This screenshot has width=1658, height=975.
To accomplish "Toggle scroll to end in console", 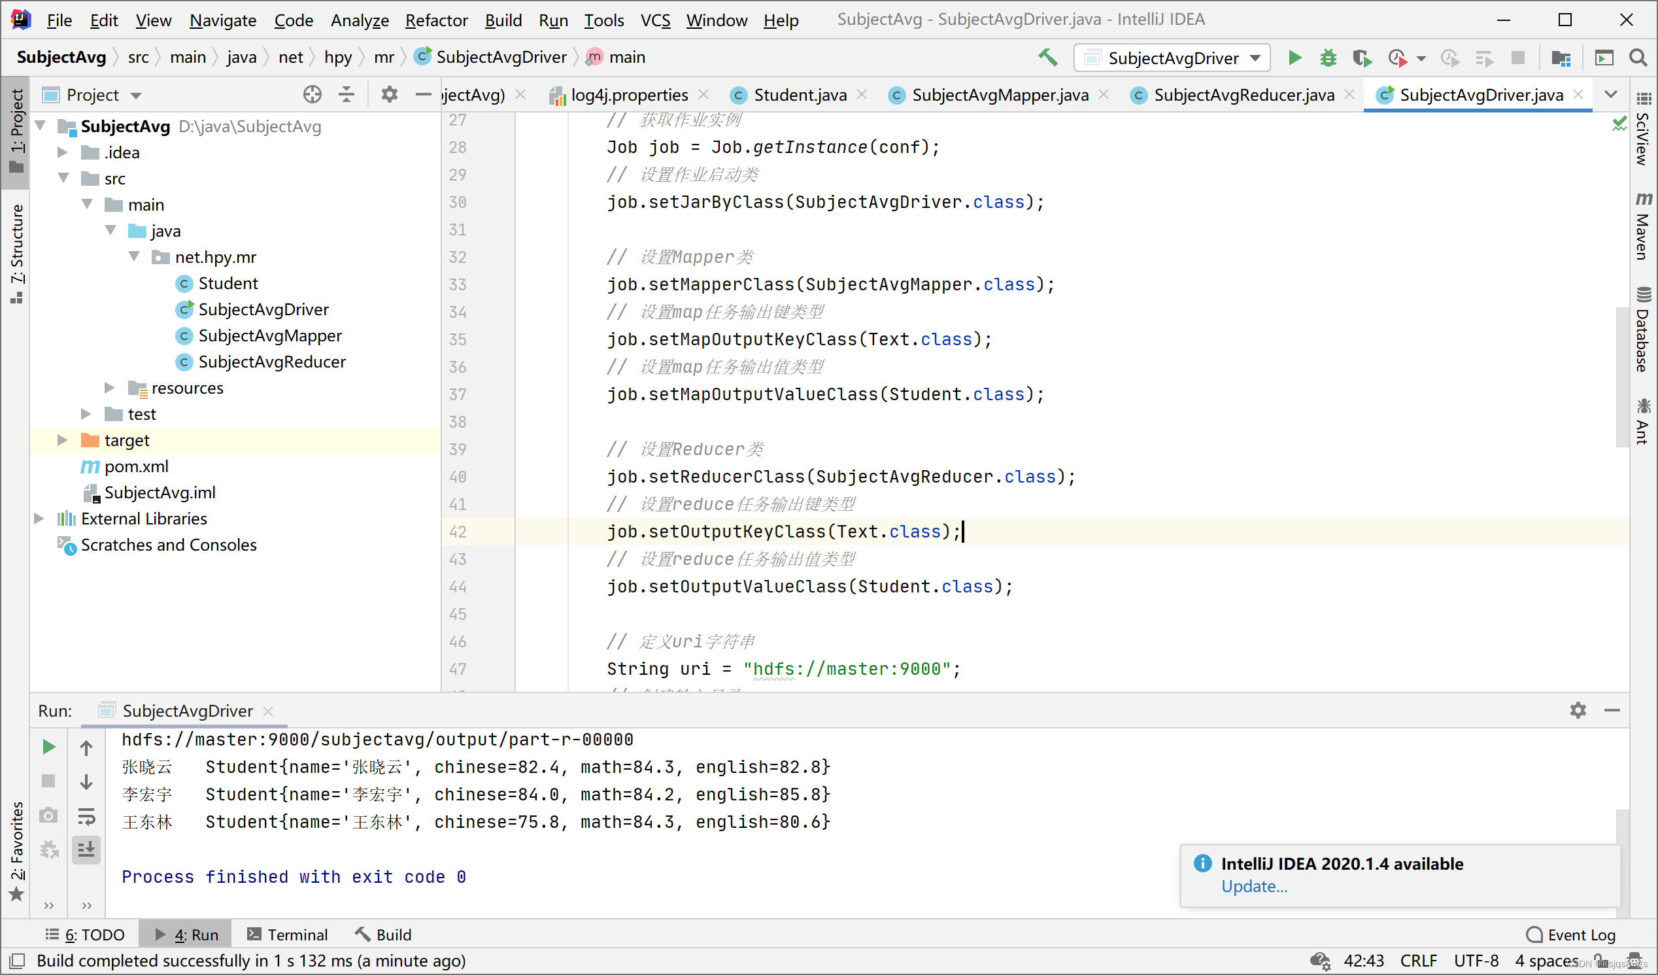I will pyautogui.click(x=86, y=849).
